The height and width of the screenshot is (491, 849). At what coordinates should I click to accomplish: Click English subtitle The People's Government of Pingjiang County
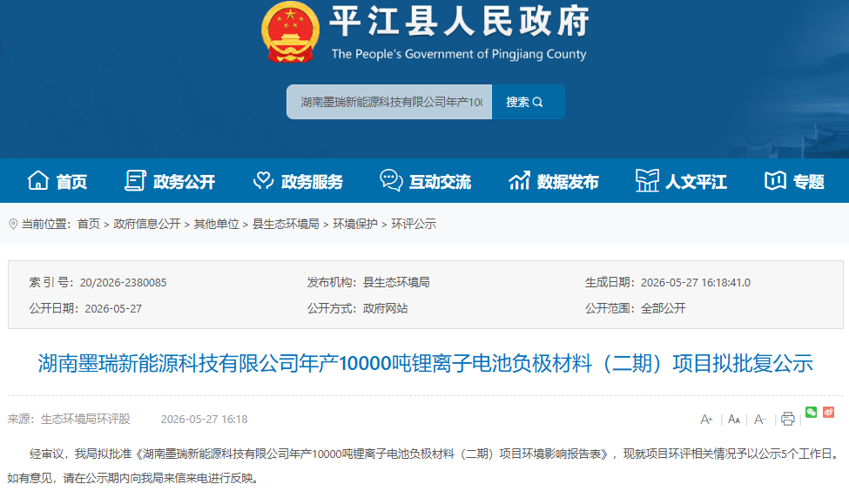pyautogui.click(x=459, y=54)
